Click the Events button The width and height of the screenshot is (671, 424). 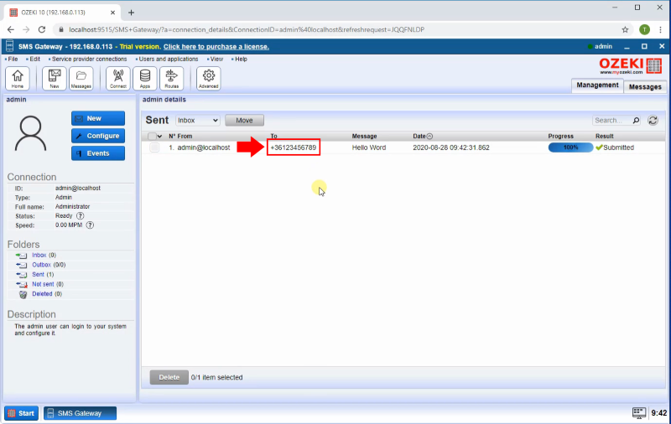(x=98, y=153)
